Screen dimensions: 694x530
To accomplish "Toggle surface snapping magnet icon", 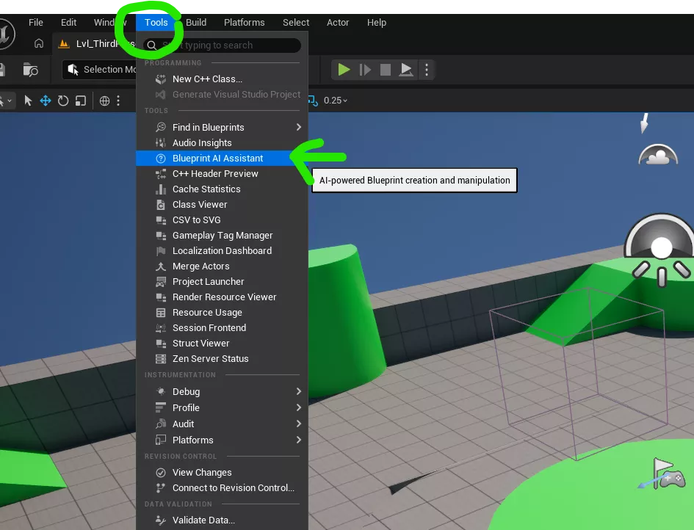I will coord(294,101).
